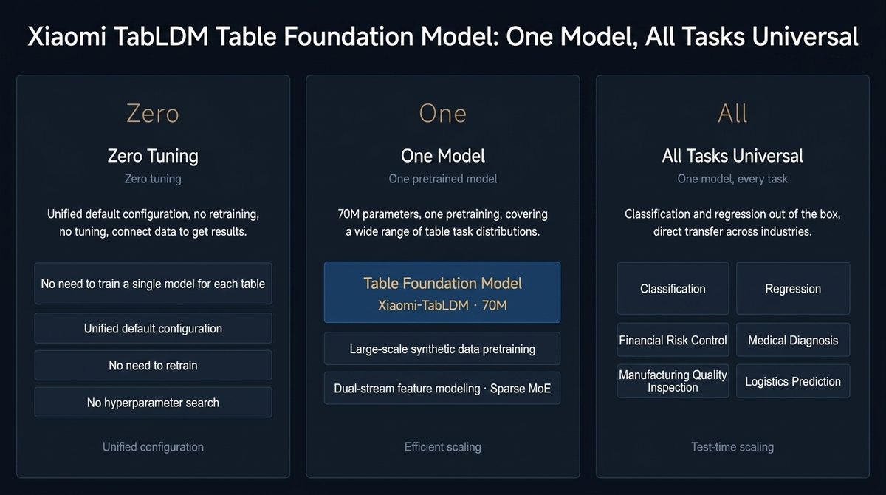This screenshot has height=495, width=886.
Task: Select the Zero Tuning title text
Action: [153, 156]
